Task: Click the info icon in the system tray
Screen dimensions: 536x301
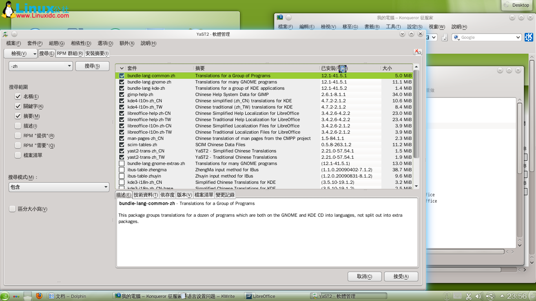Action: (447, 296)
